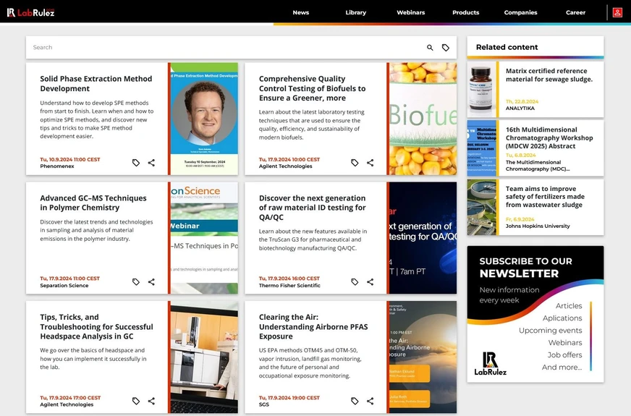The image size is (631, 416).
Task: Open the Library menu
Action: [x=356, y=12]
